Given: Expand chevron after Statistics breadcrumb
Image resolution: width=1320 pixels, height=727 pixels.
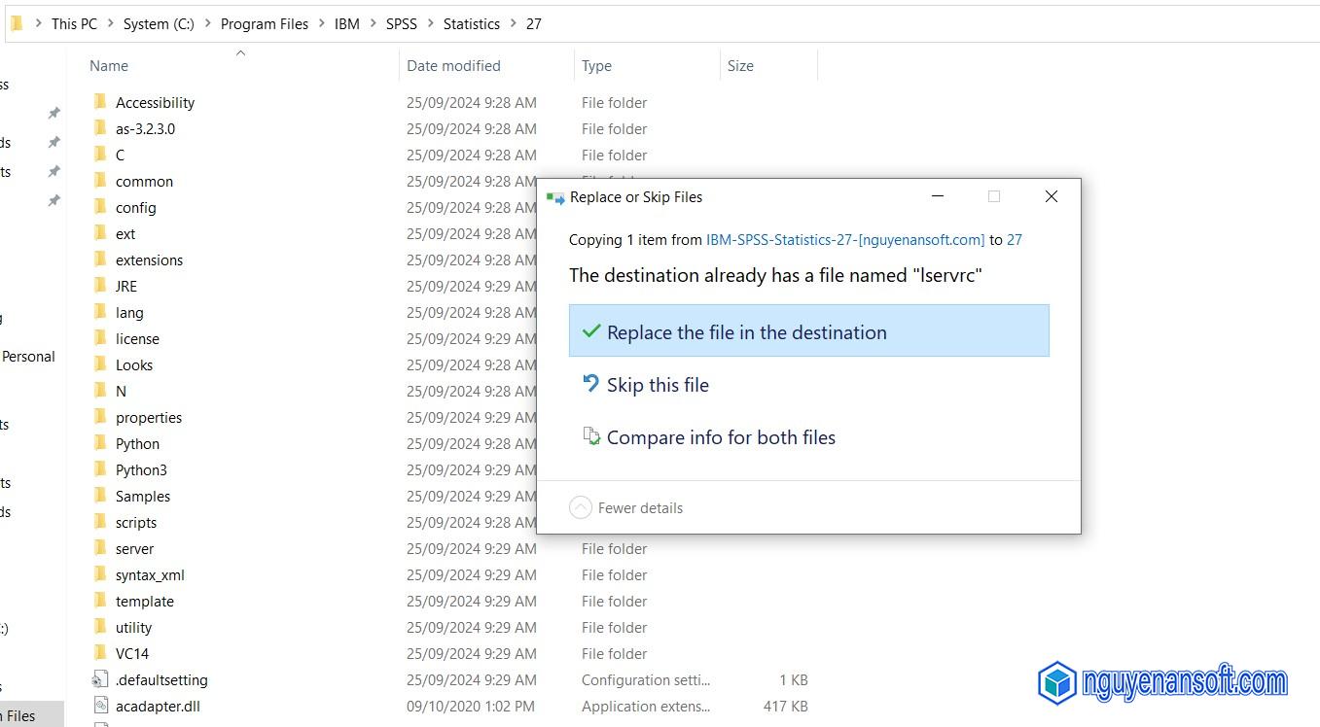Looking at the screenshot, I should click(x=513, y=24).
